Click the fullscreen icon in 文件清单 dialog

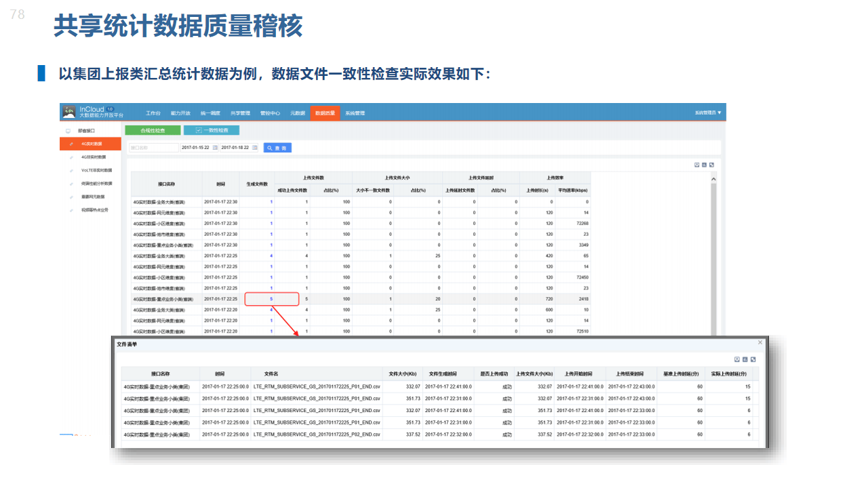(753, 359)
